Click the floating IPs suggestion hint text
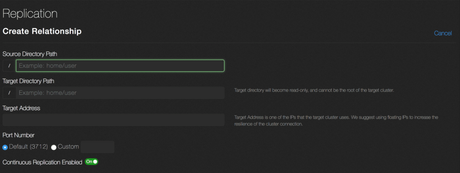This screenshot has width=460, height=173. pyautogui.click(x=336, y=120)
